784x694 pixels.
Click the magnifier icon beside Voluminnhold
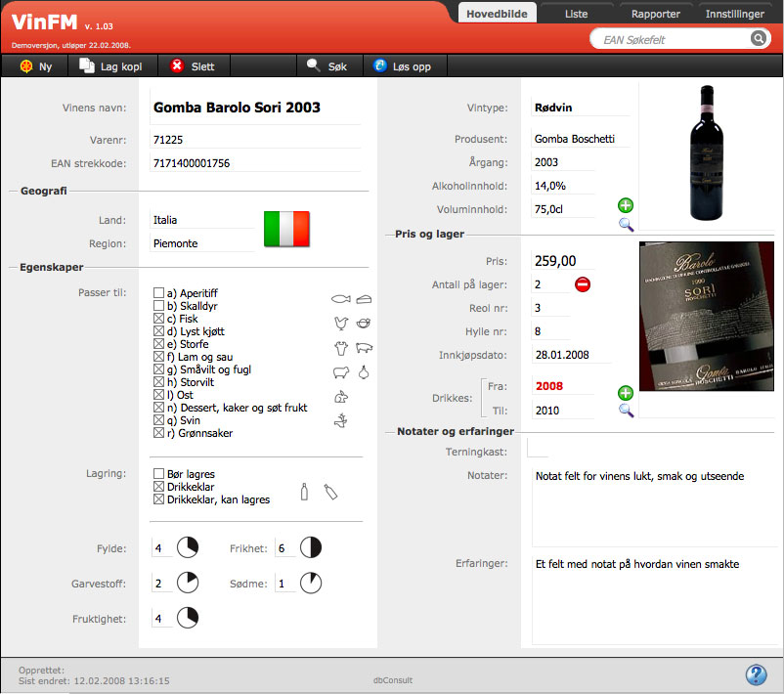(626, 225)
